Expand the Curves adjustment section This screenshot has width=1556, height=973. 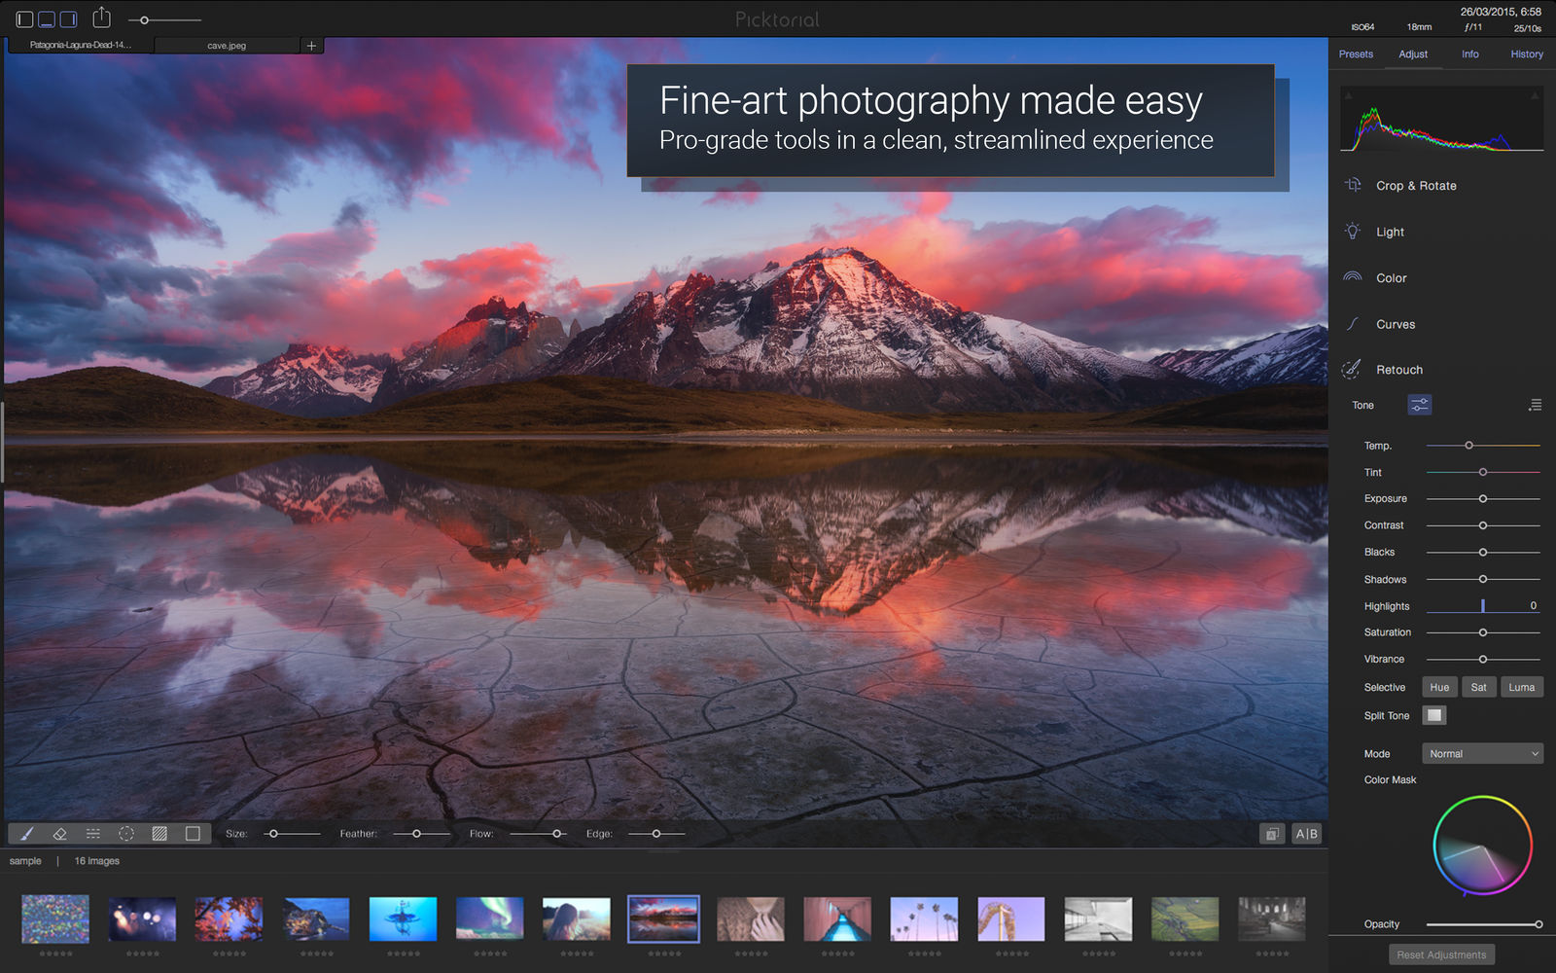point(1396,324)
